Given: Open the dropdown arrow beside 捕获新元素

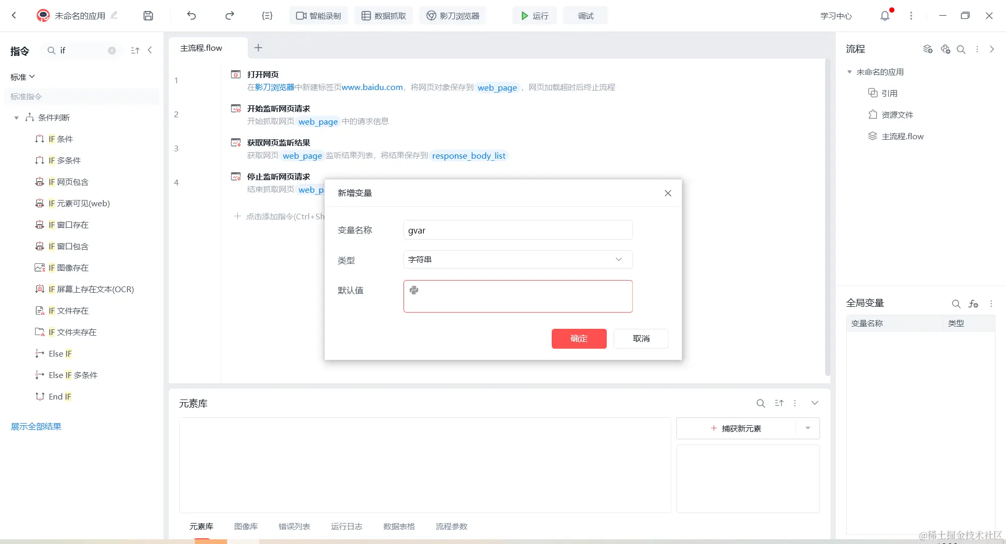Looking at the screenshot, I should (x=808, y=428).
